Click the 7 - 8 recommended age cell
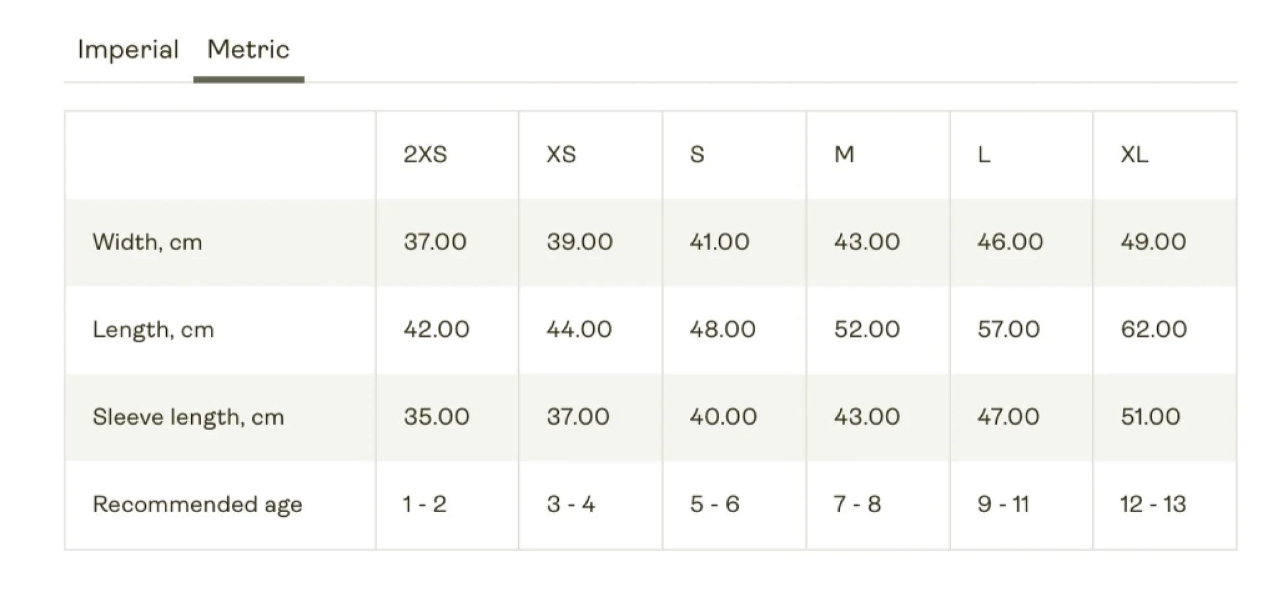Screen dimensions: 1278x612 click(x=857, y=504)
